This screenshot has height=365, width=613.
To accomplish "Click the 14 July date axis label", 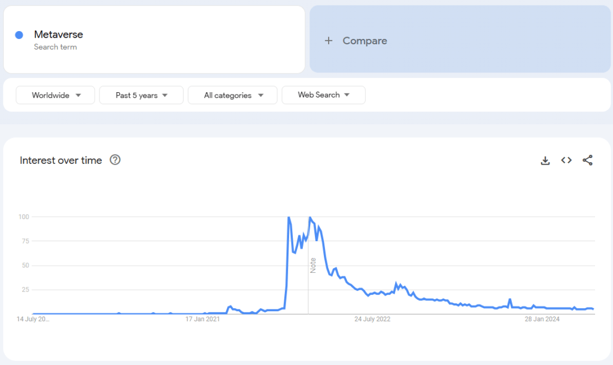I will pyautogui.click(x=33, y=319).
